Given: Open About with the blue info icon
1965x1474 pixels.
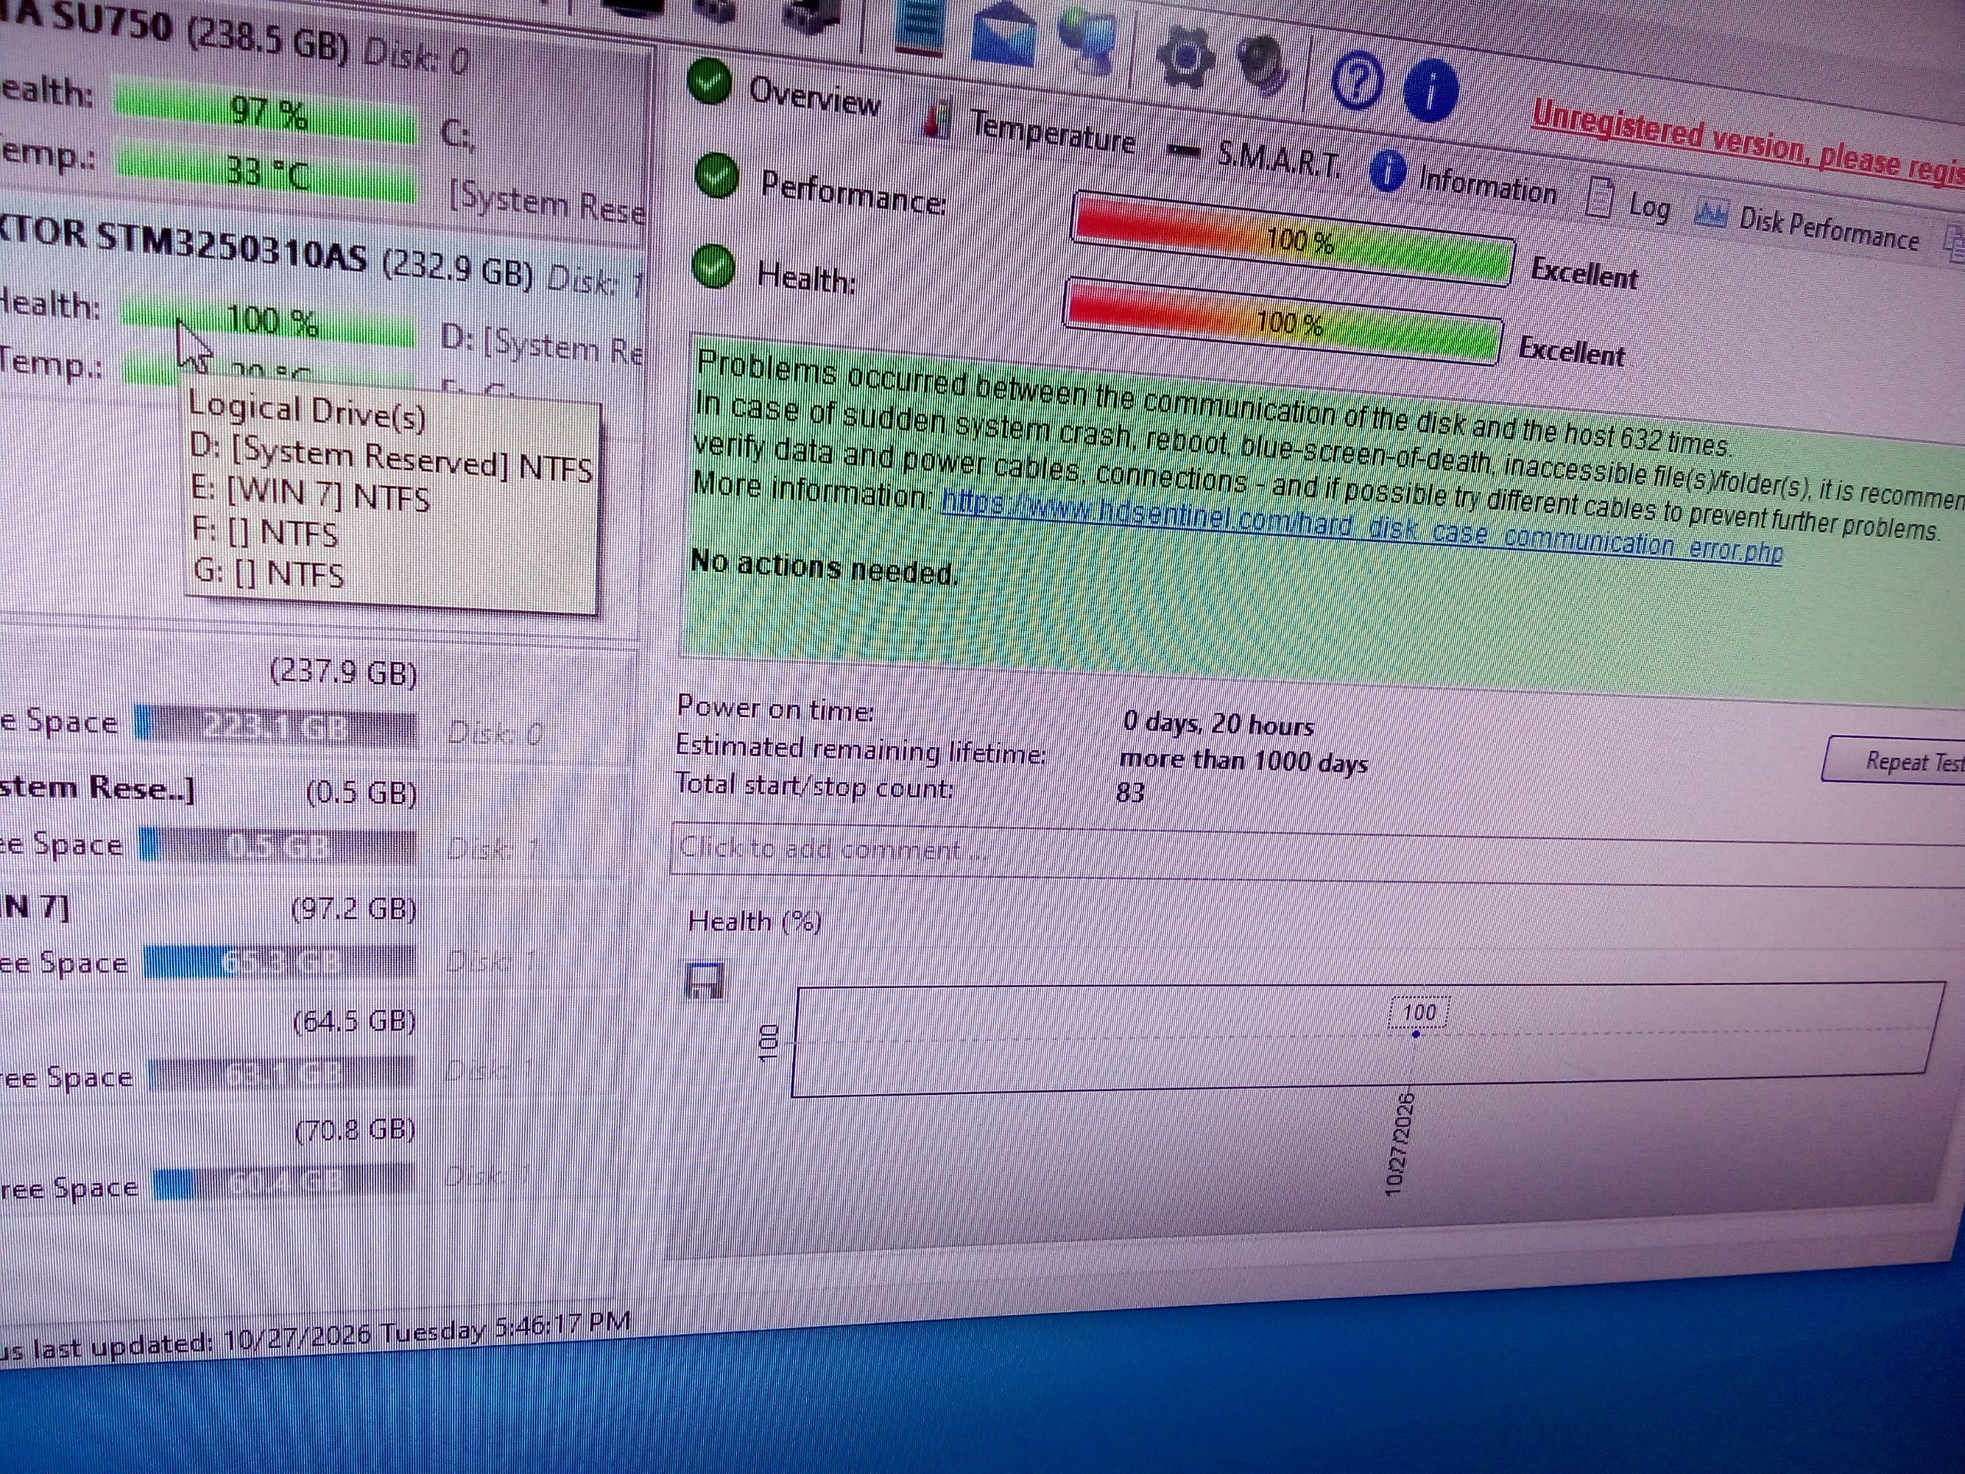Looking at the screenshot, I should coord(1430,90).
